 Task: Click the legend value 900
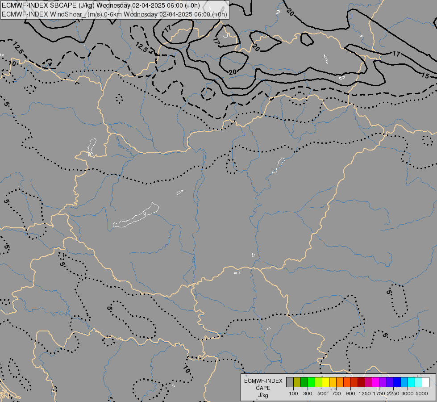[x=350, y=394]
